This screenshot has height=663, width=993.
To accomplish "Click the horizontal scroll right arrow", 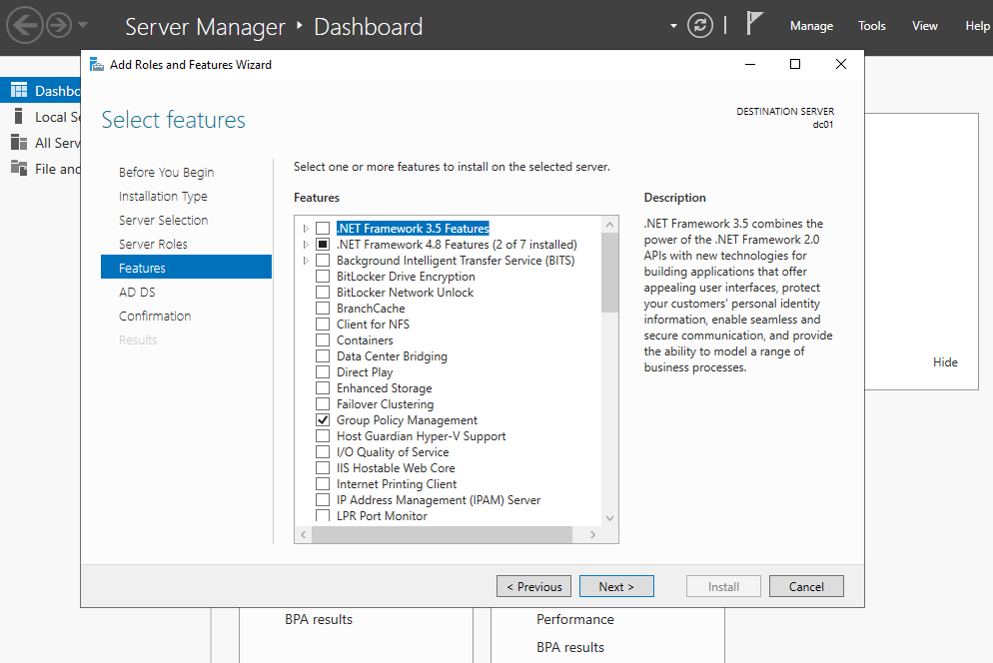I will tap(592, 534).
